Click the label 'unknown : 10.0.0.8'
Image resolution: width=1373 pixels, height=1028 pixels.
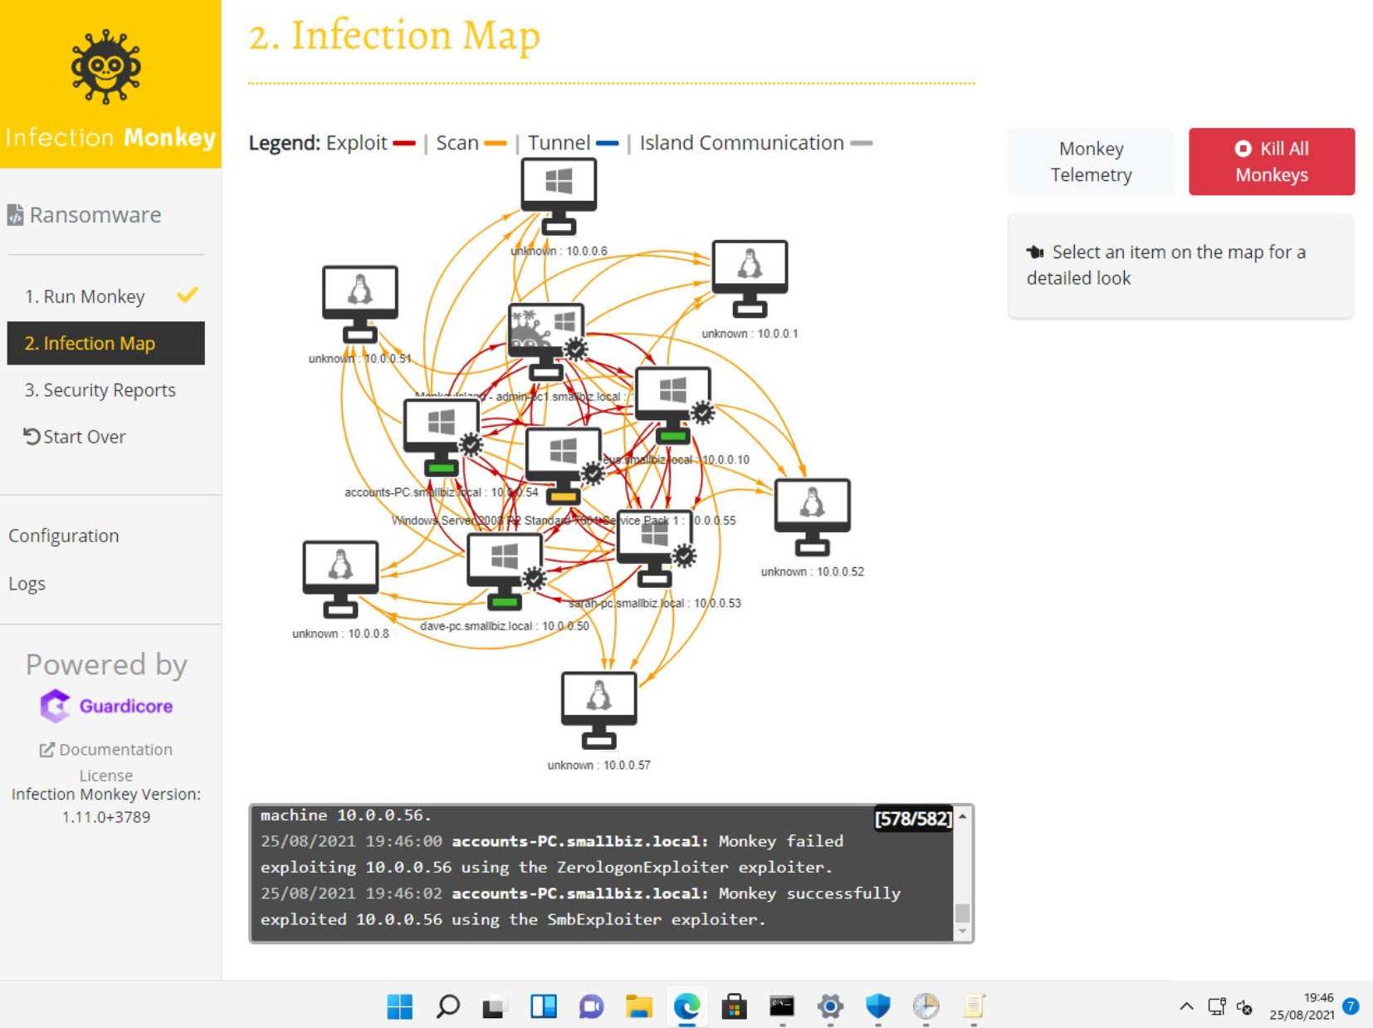click(x=340, y=634)
